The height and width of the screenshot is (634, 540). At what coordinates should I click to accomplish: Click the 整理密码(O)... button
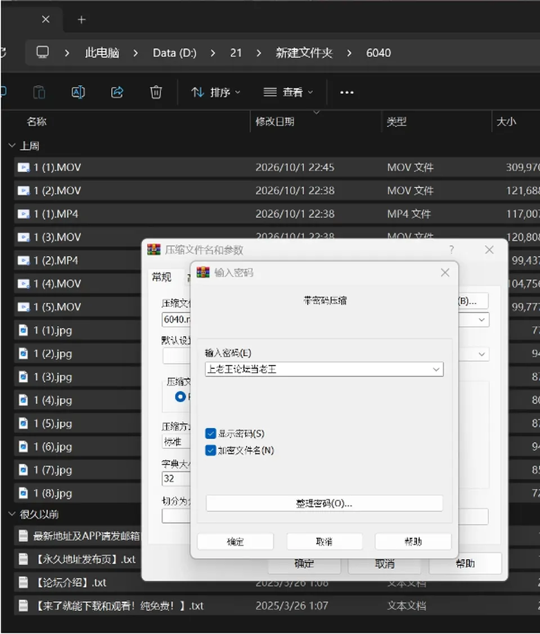[325, 503]
